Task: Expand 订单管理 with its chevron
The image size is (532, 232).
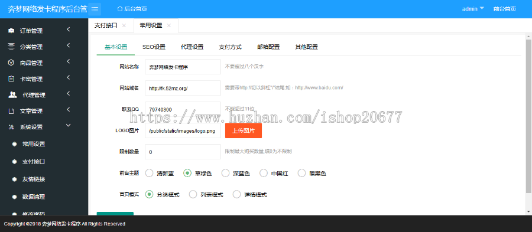Action: tap(68, 30)
